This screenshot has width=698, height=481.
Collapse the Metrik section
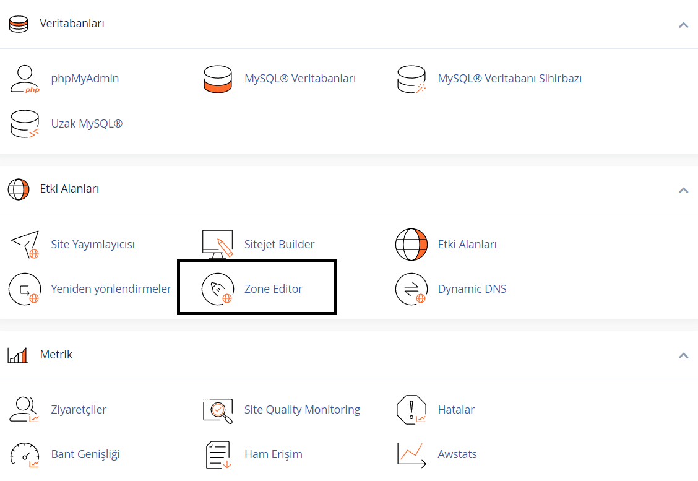coord(683,355)
